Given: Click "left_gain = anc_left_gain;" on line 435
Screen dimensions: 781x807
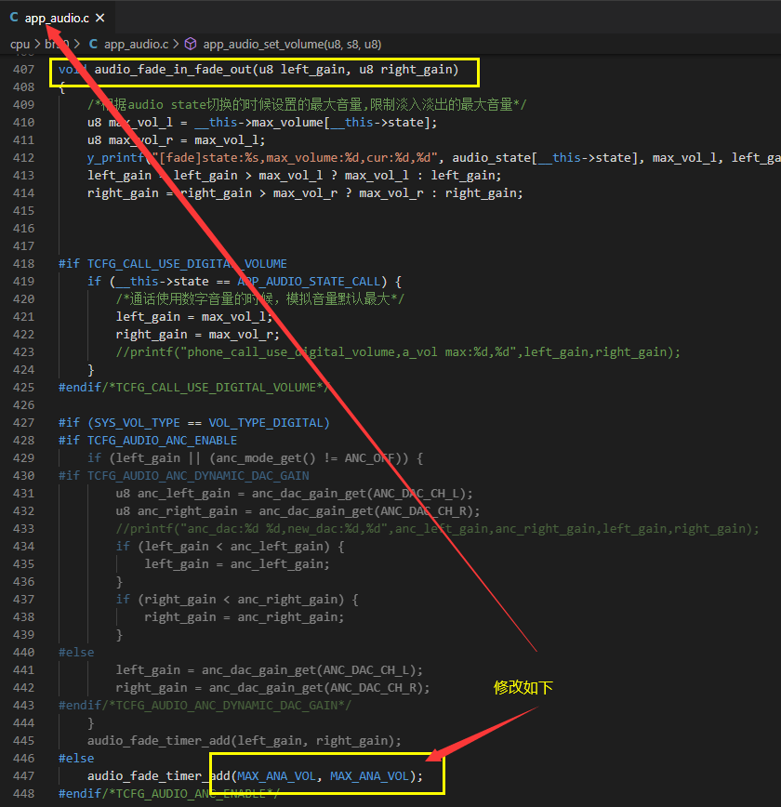Looking at the screenshot, I should click(x=237, y=564).
